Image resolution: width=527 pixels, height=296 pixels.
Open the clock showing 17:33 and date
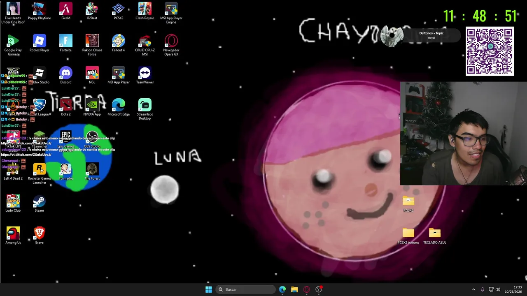(x=514, y=289)
